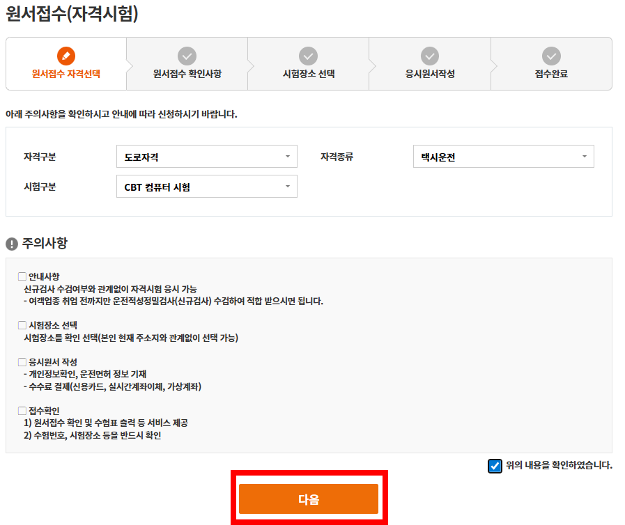The image size is (625, 525).
Task: Click the text 신규검사 수검여부와 관계없이 자격시험 응시 가능
Action: (110, 289)
